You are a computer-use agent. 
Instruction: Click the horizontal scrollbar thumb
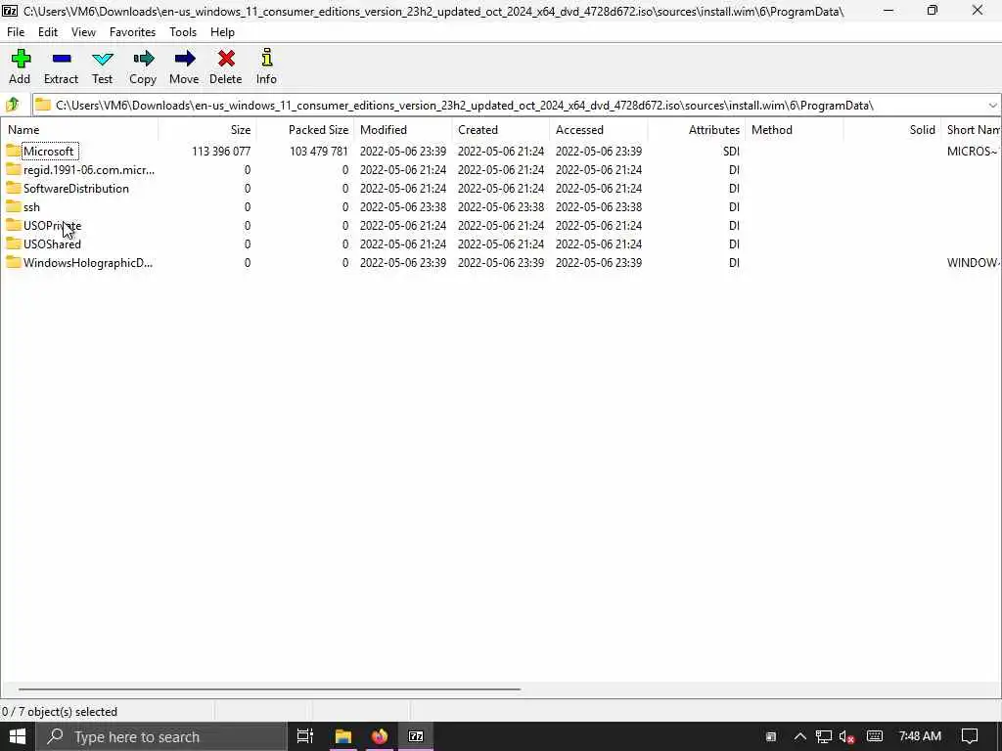coord(269,689)
